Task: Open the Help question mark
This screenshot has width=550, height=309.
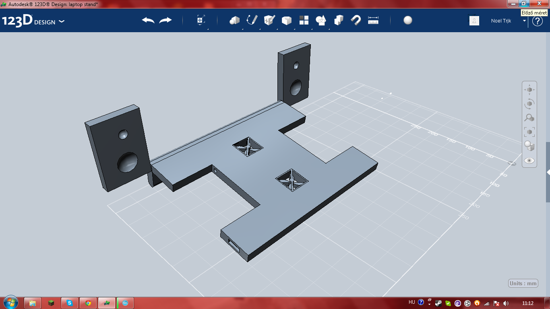Action: [538, 21]
